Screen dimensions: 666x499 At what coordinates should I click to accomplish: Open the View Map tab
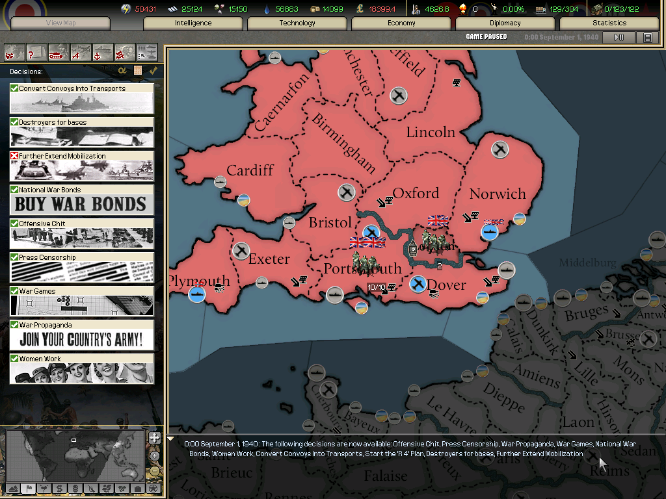coord(60,23)
